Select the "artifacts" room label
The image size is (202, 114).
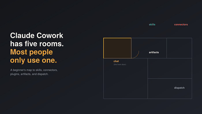(154, 52)
